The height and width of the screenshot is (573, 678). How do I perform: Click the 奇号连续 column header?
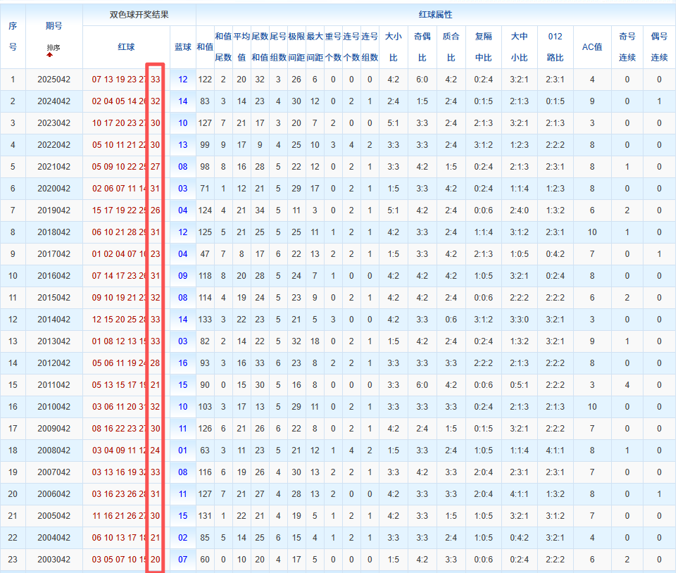[x=627, y=46]
